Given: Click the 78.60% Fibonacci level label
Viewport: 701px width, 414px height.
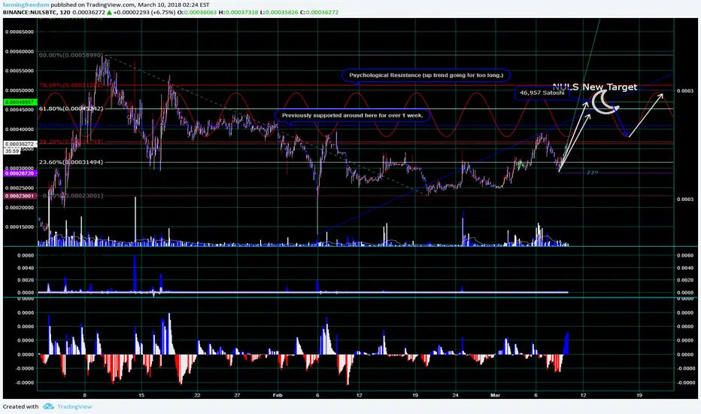Looking at the screenshot, I should click(71, 85).
